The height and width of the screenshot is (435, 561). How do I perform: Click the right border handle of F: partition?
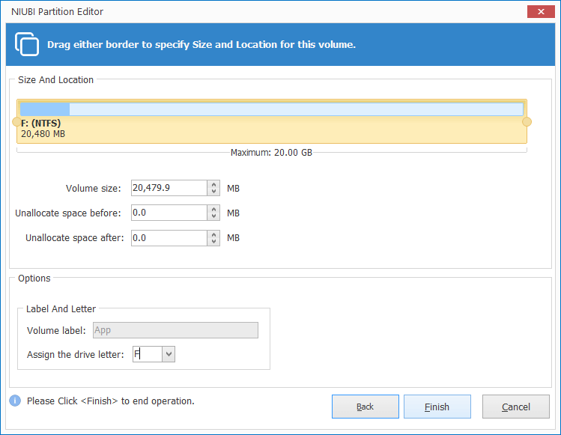click(x=527, y=122)
